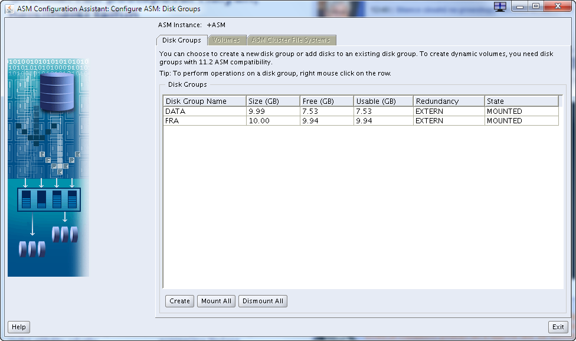Viewport: 576px width, 341px height.
Task: Sort by Disk Group Name column header
Action: 205,101
